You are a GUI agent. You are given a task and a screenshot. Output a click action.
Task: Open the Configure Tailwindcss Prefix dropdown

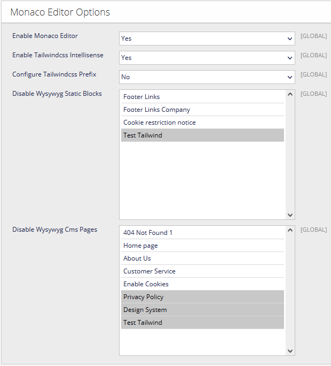click(207, 77)
